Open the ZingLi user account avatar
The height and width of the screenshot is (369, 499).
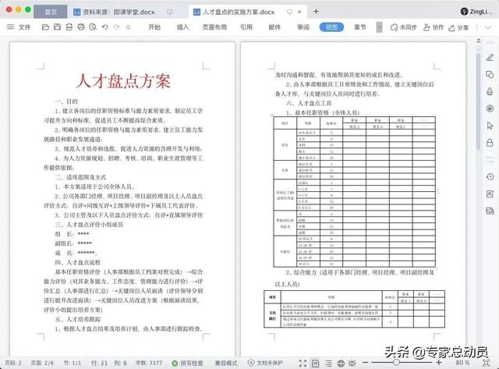[x=465, y=12]
